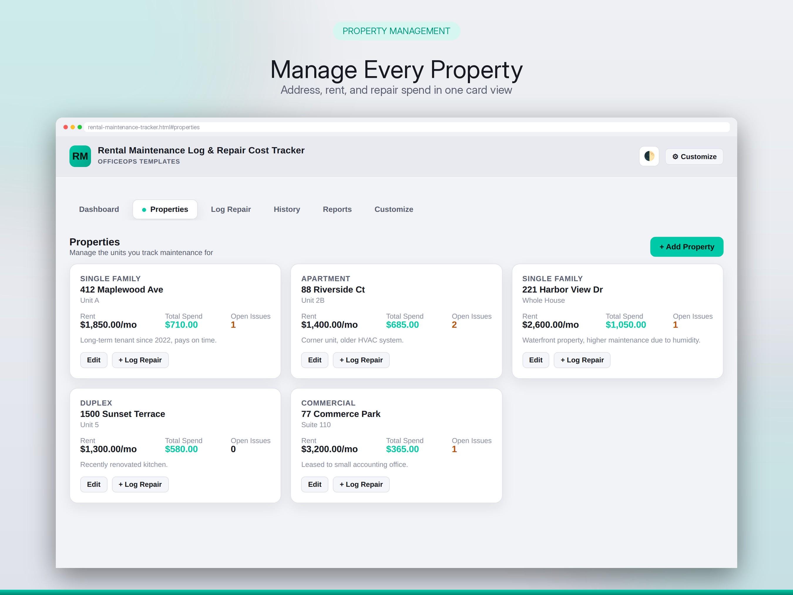Go to the History tab

coord(287,209)
